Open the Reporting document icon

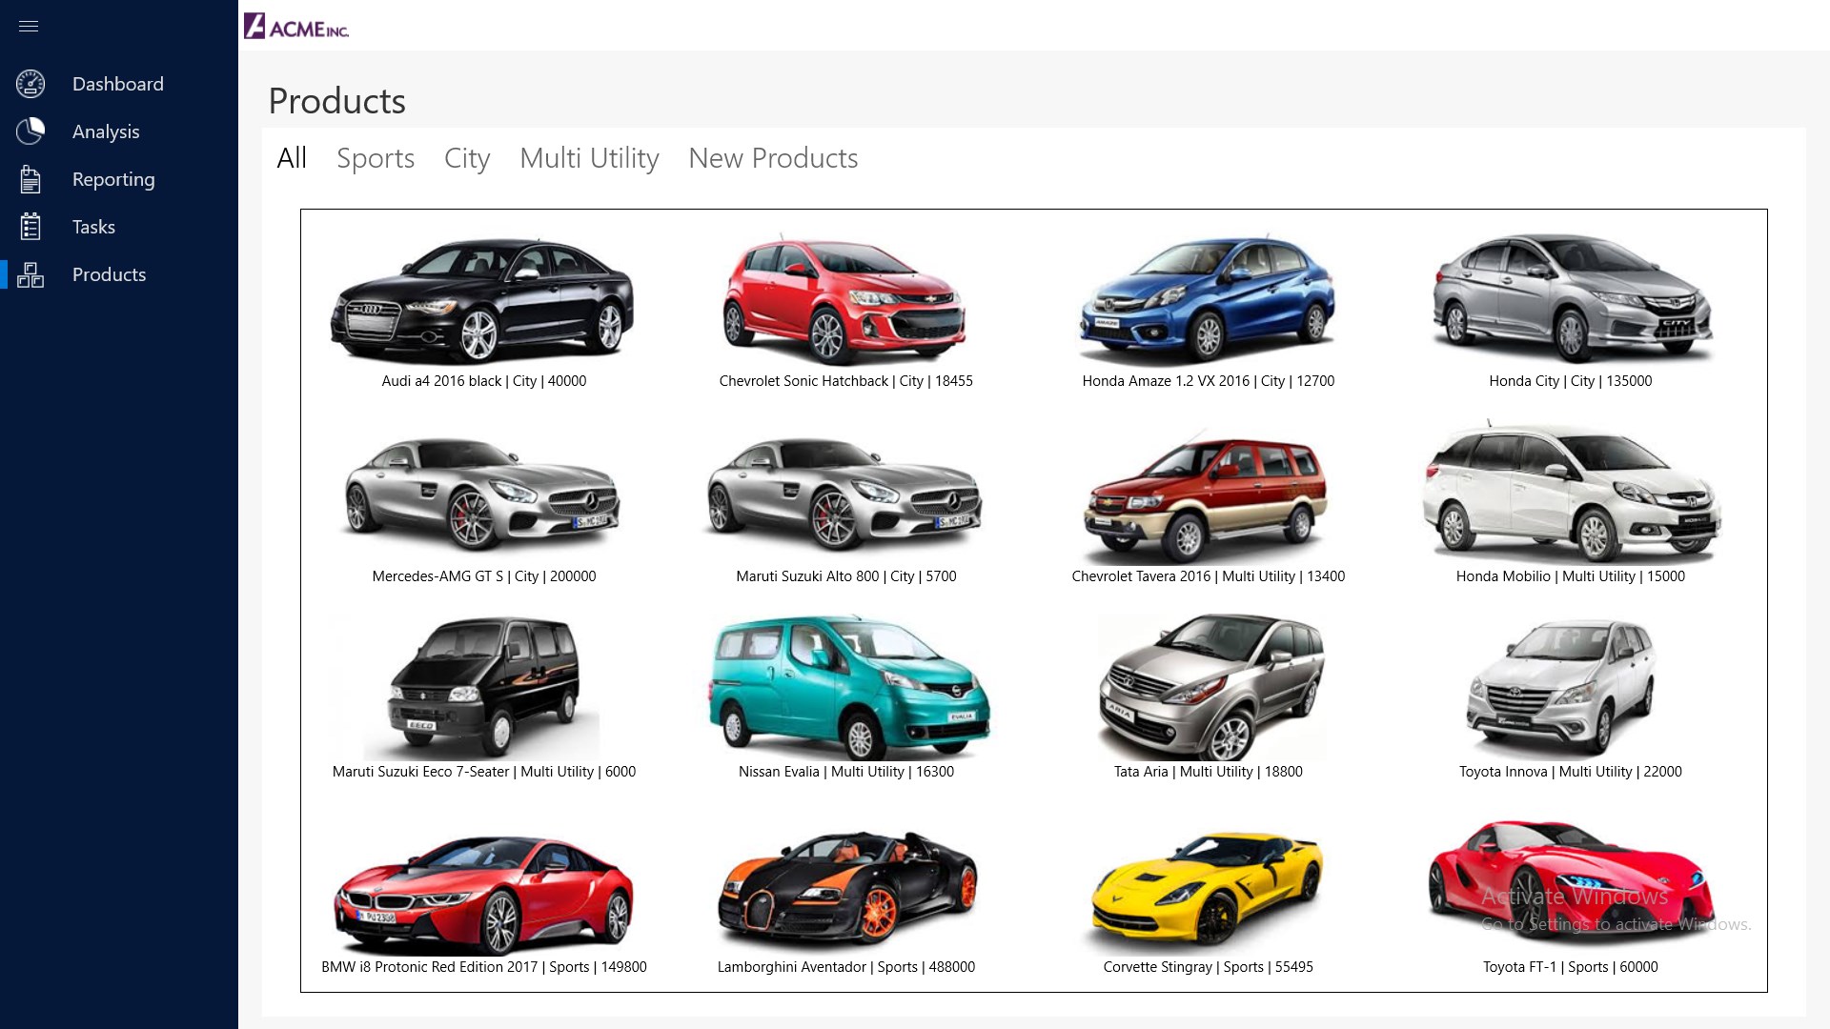click(30, 179)
